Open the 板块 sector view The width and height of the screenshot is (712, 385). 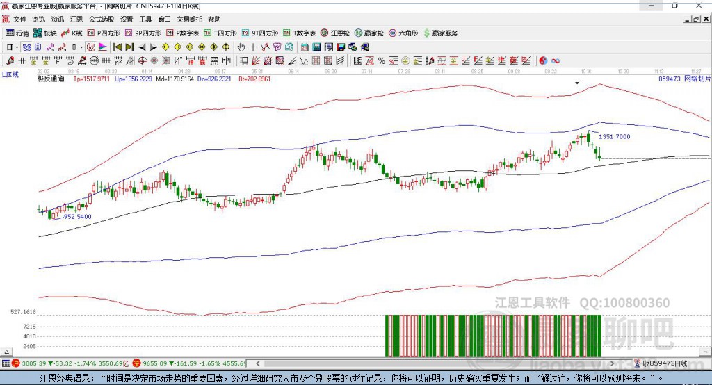(x=44, y=33)
